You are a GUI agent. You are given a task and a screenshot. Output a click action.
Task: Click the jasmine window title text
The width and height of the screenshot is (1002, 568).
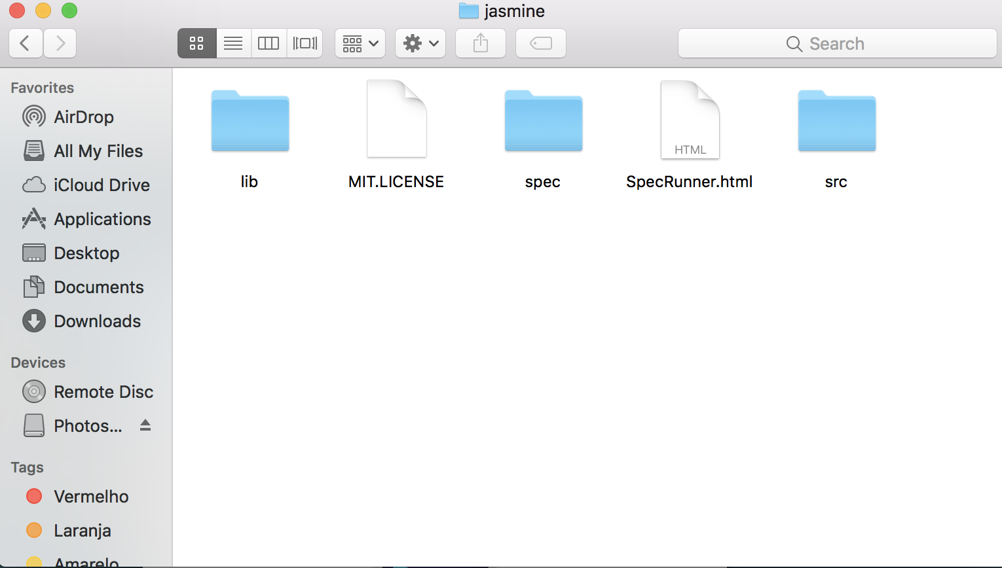pyautogui.click(x=515, y=11)
